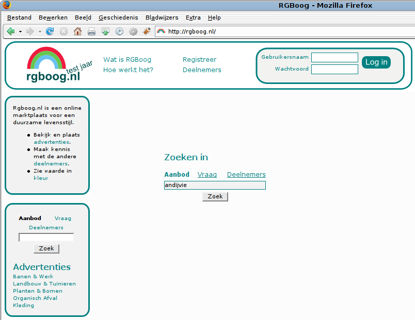Viewport: 415px width, 320px height.
Task: Open the 'Wat is RGBoog' link
Action: (127, 59)
